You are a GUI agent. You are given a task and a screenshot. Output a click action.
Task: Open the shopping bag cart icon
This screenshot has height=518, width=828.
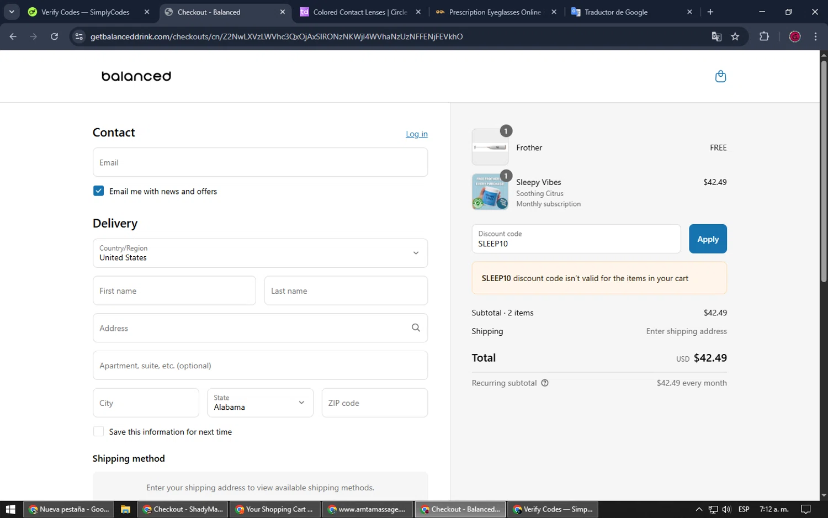720,76
